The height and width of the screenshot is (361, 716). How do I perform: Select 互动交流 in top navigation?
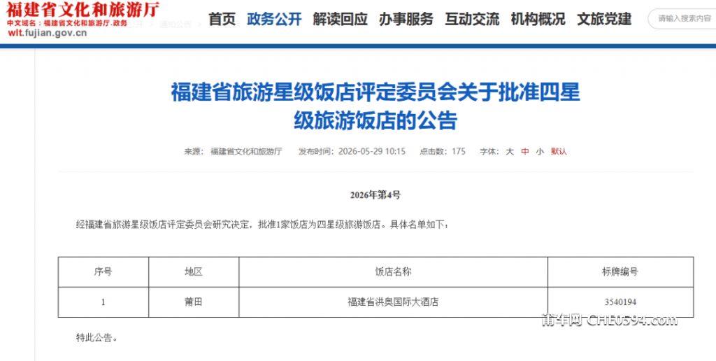472,19
